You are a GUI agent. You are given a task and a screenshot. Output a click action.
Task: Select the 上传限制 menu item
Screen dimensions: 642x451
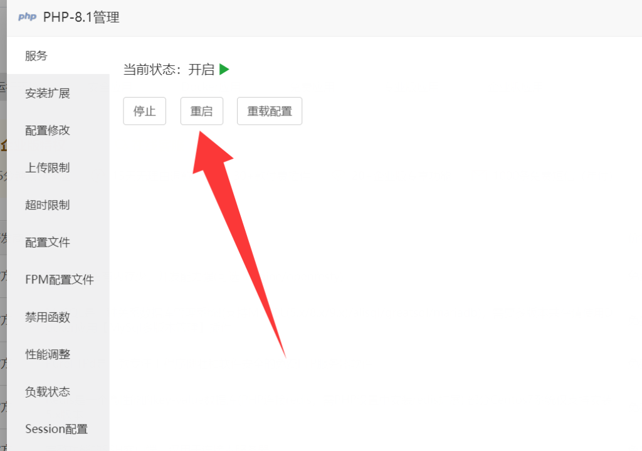pos(58,167)
